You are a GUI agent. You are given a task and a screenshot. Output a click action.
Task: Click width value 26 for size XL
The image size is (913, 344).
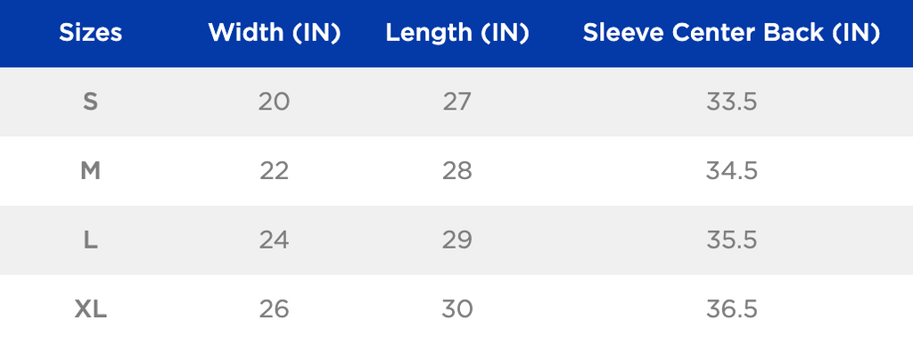pyautogui.click(x=275, y=309)
